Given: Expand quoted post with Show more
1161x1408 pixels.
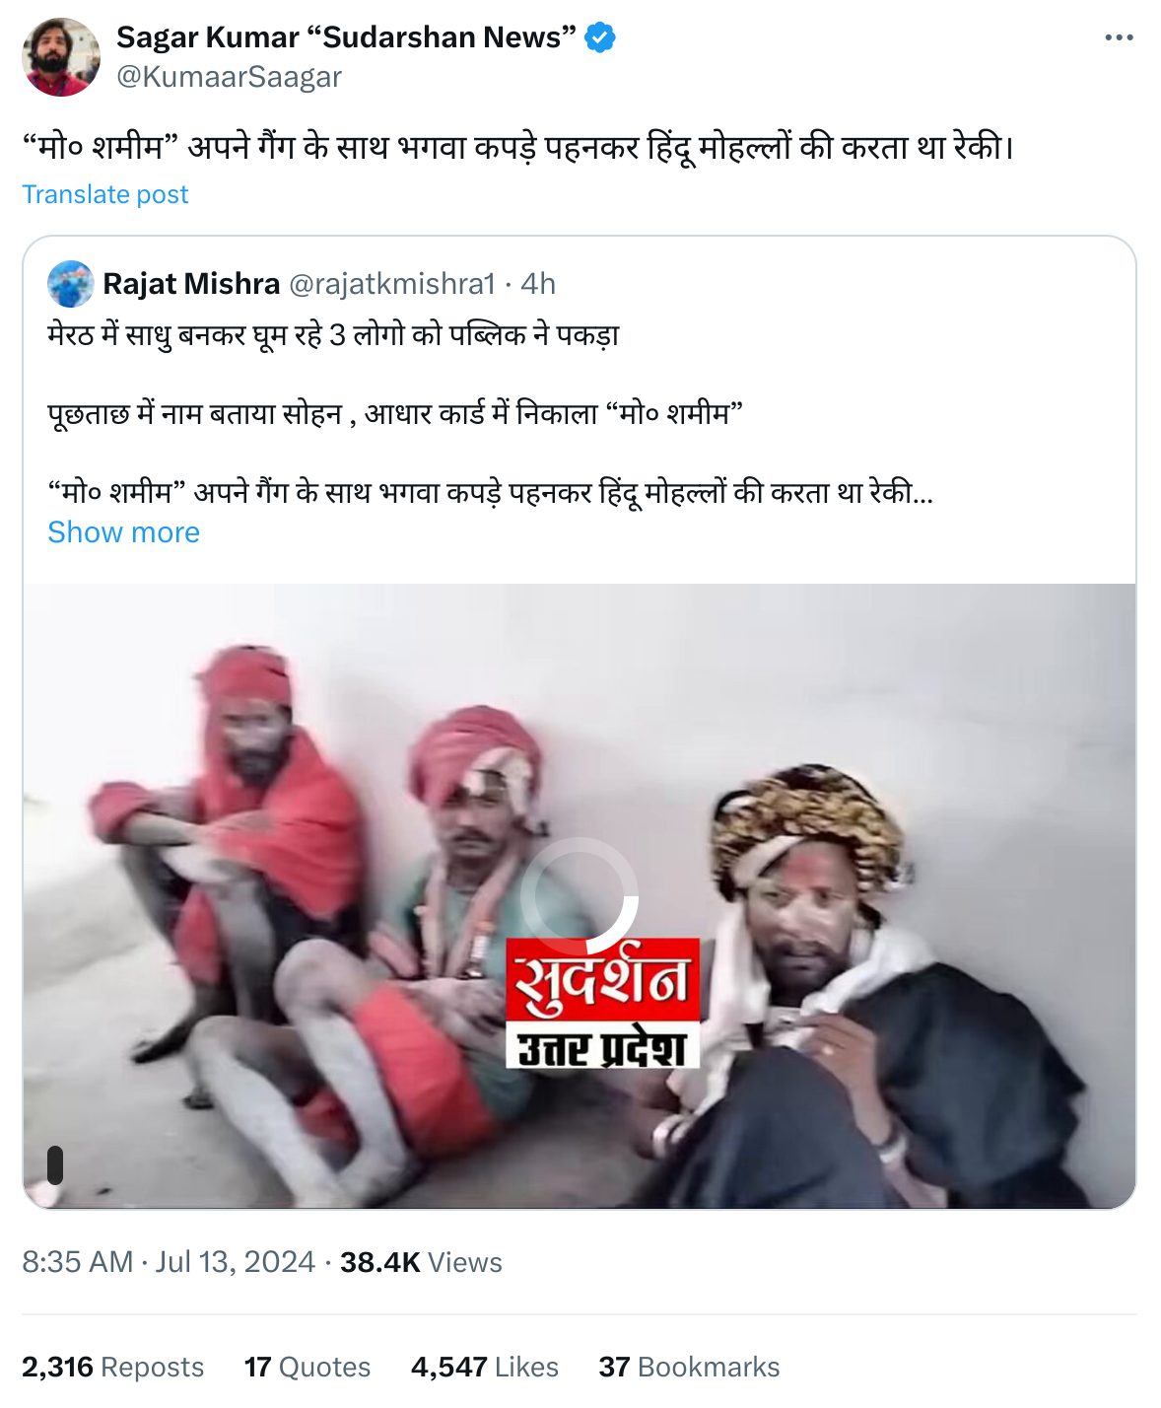Looking at the screenshot, I should (123, 532).
